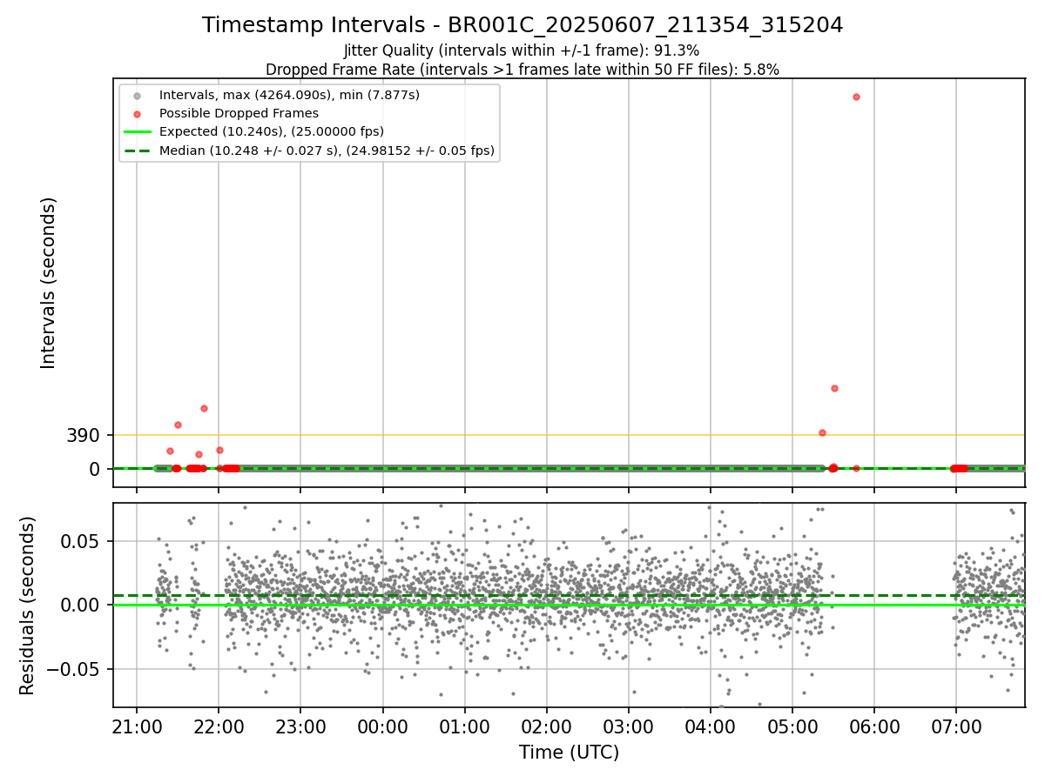
Task: Click the red Possible Dropped Frames legend marker
Action: click(x=138, y=113)
